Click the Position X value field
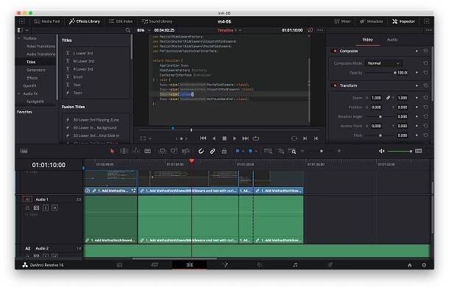The height and width of the screenshot is (290, 449). pyautogui.click(x=376, y=107)
